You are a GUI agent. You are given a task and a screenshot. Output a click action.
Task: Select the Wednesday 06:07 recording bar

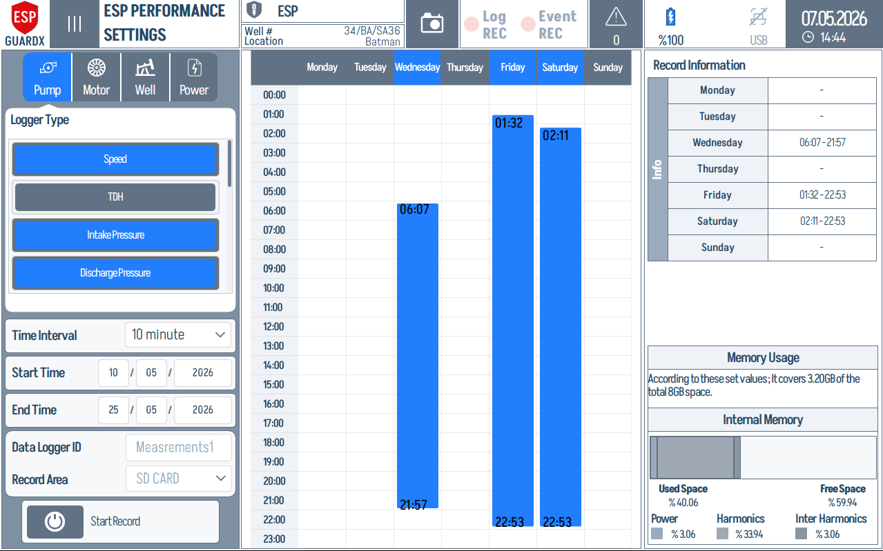(x=418, y=356)
